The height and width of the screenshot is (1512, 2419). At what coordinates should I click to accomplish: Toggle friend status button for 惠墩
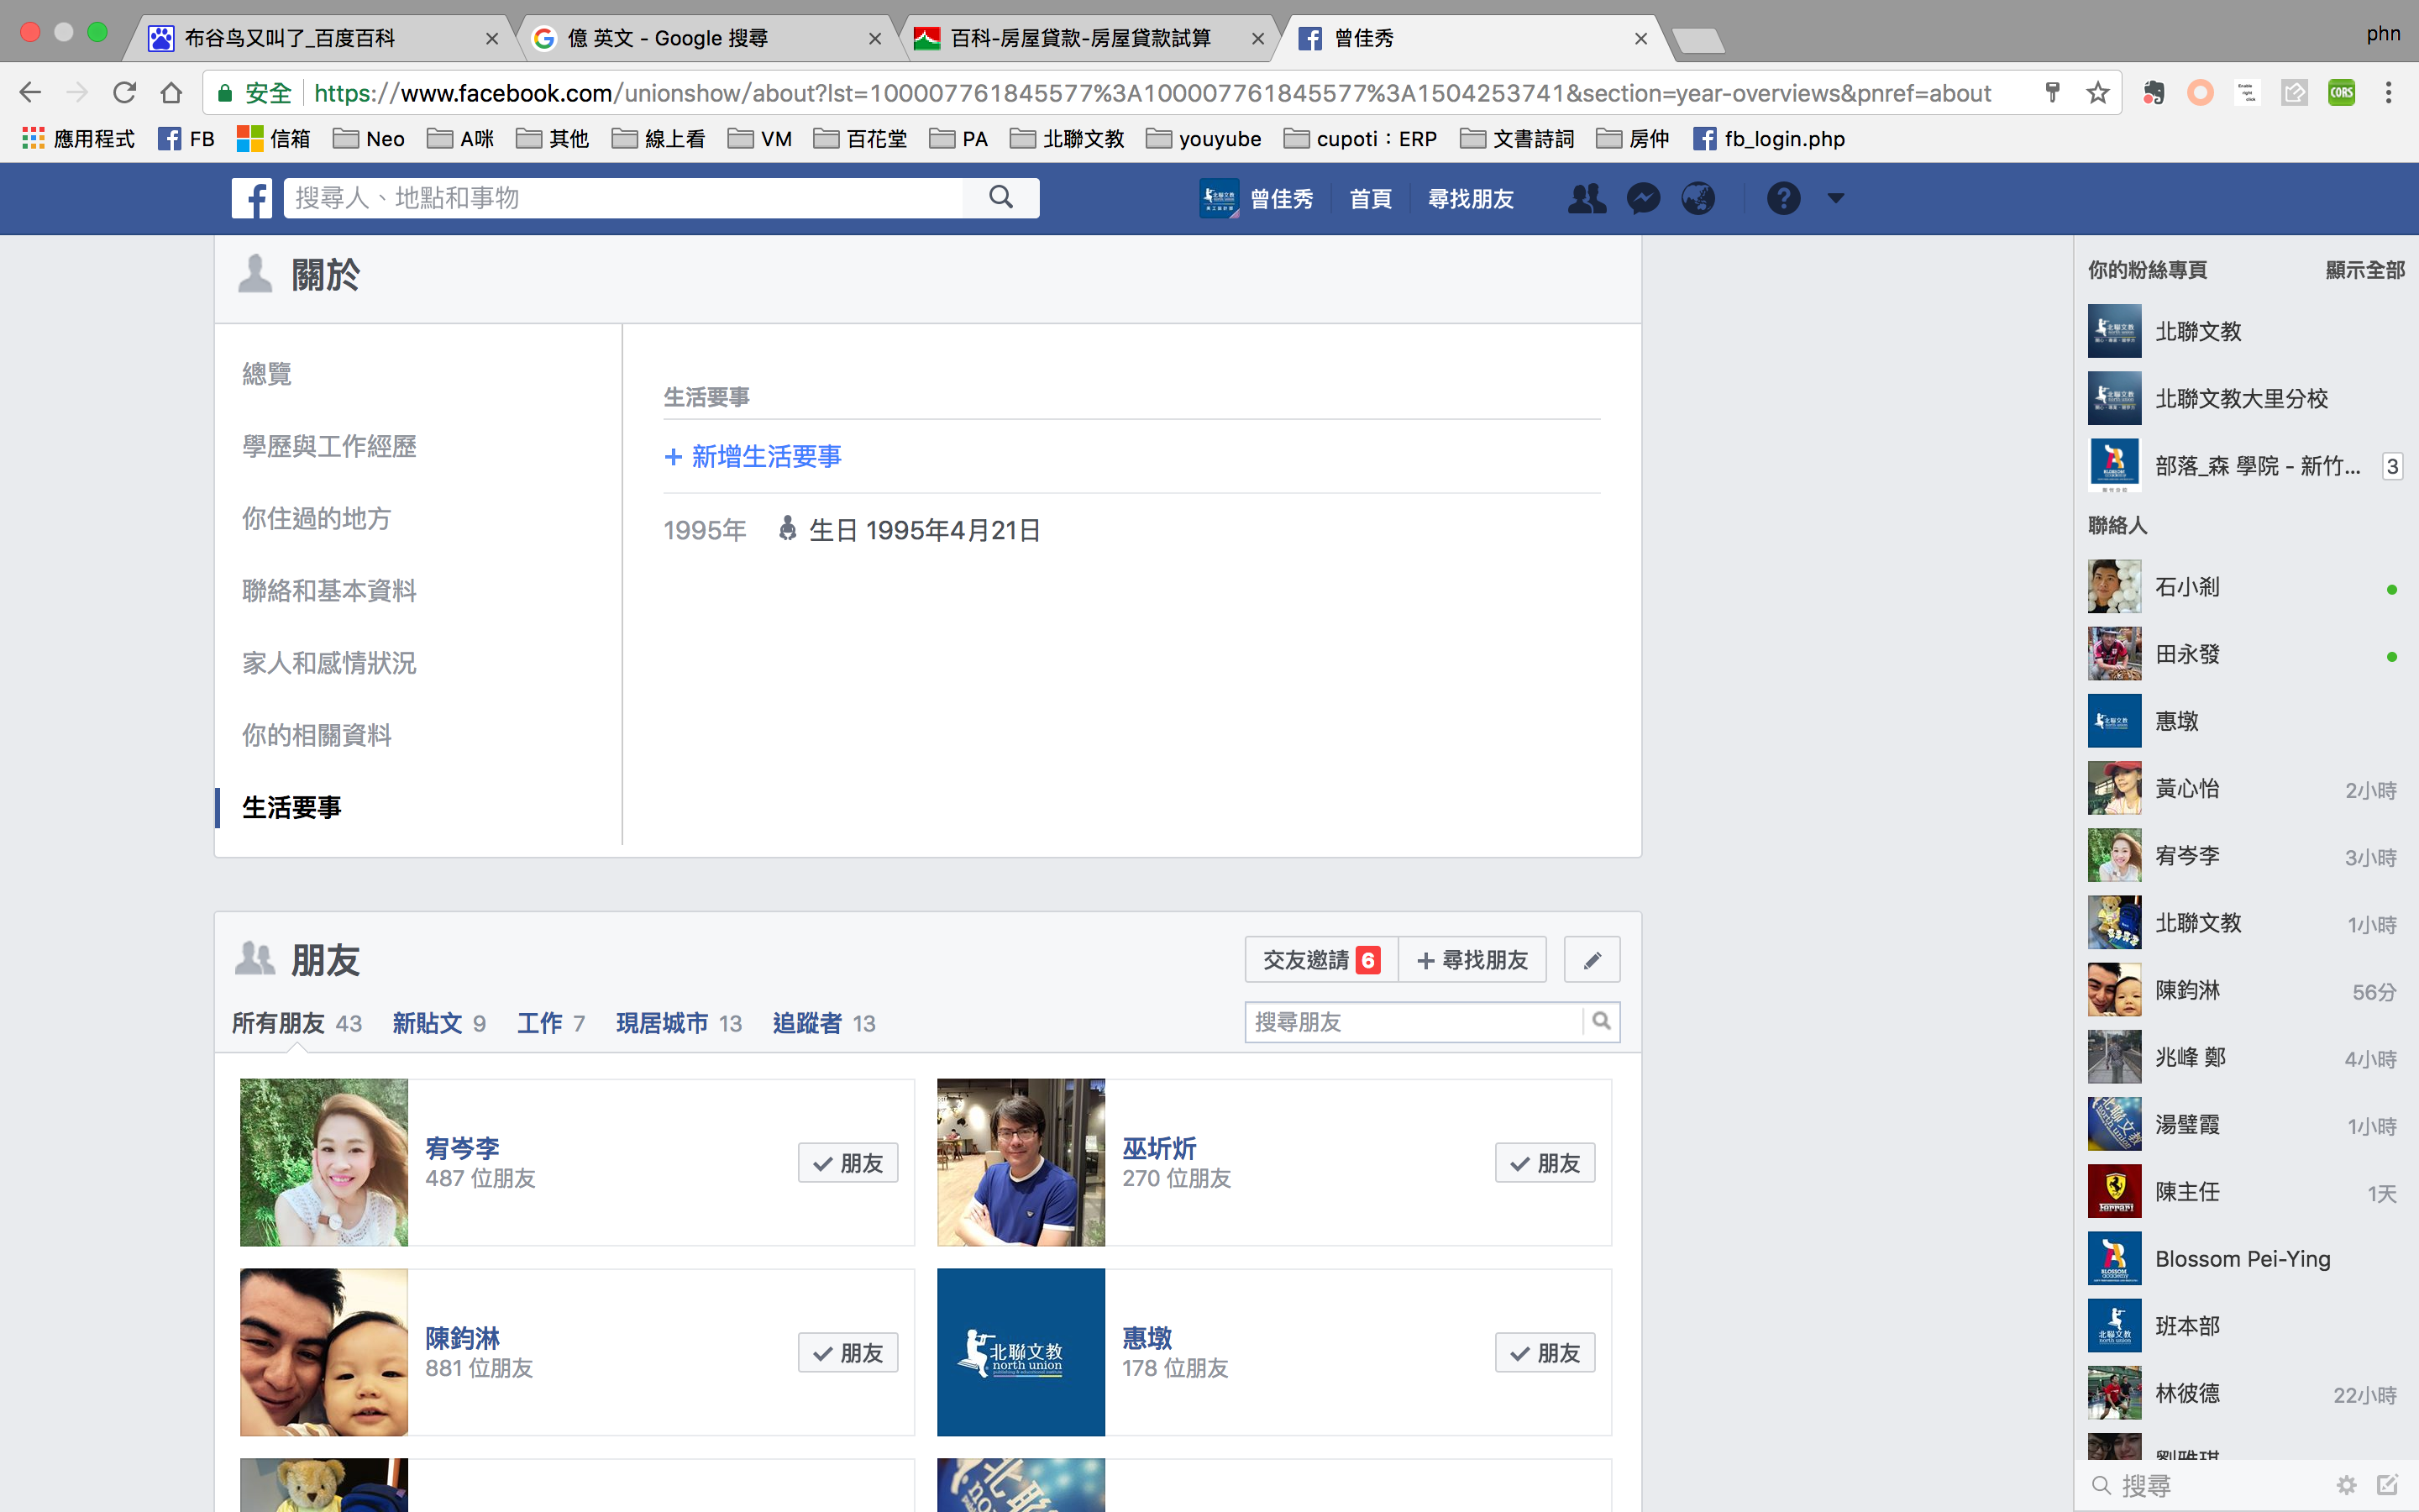[1545, 1353]
